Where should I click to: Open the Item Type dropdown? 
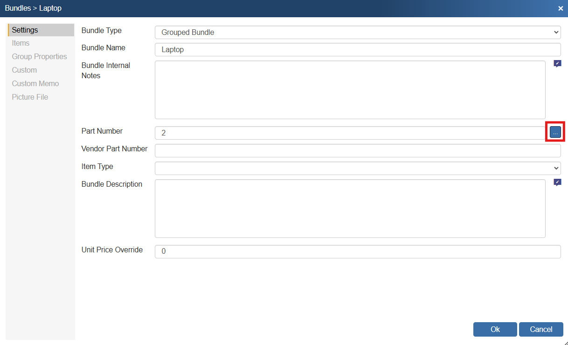357,168
